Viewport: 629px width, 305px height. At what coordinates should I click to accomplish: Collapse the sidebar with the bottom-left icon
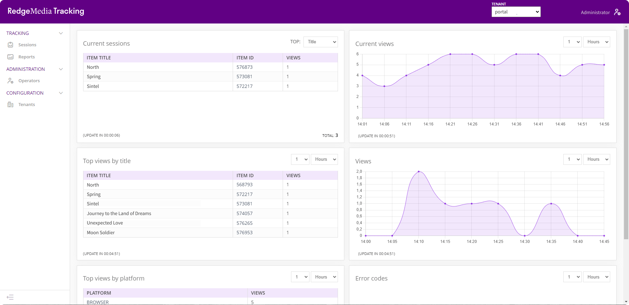click(10, 297)
